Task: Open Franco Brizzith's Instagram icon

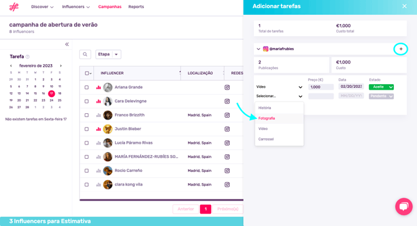Action: [x=227, y=115]
